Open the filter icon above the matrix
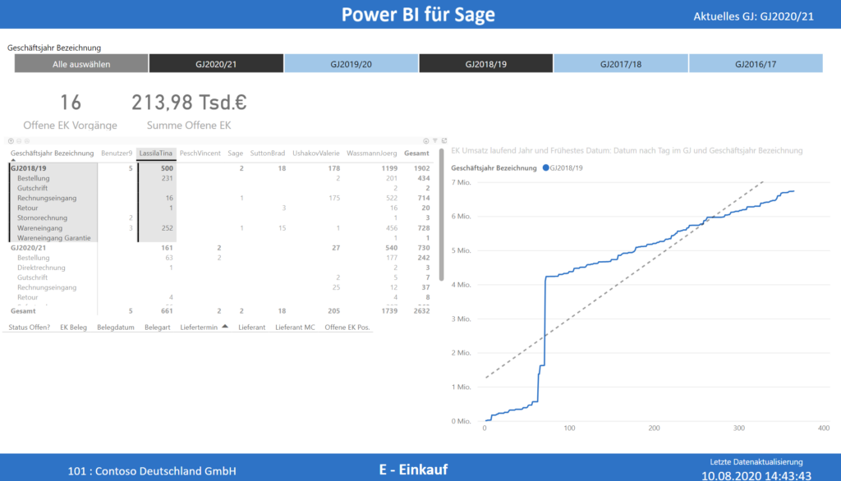 click(434, 140)
